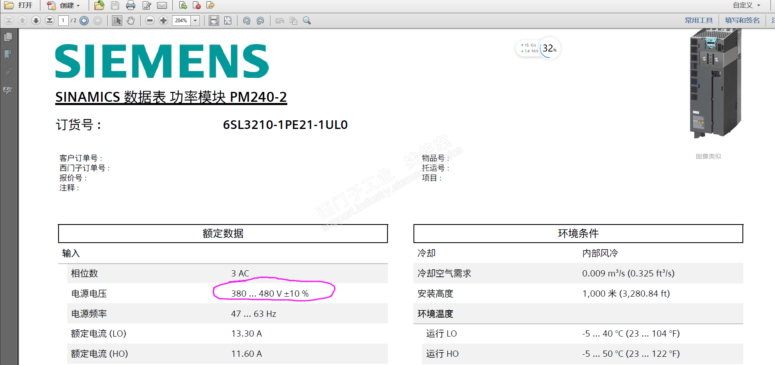Click the page number input field
The image size is (775, 365).
pos(63,21)
